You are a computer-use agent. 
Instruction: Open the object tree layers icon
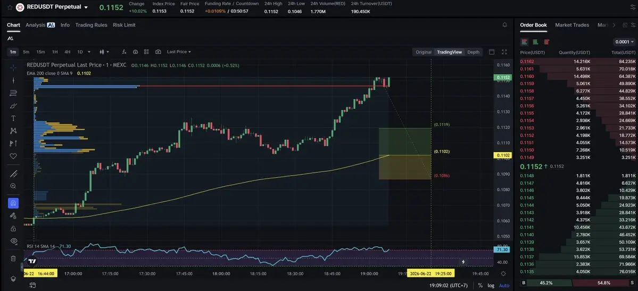click(13, 279)
